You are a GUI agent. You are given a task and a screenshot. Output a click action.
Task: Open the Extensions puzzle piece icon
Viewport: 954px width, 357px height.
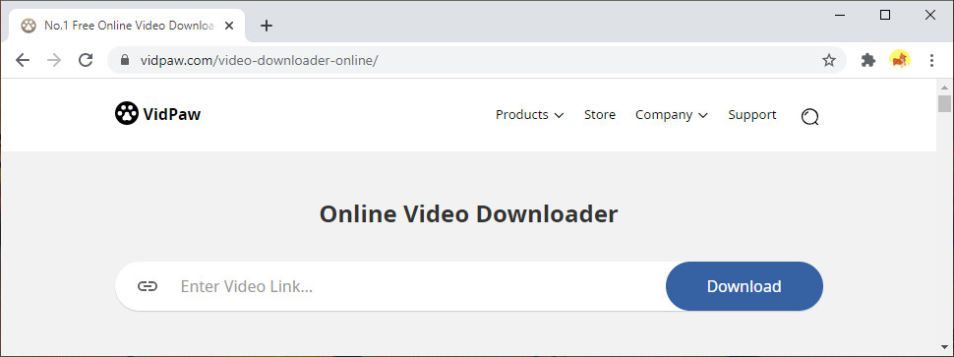pyautogui.click(x=868, y=60)
